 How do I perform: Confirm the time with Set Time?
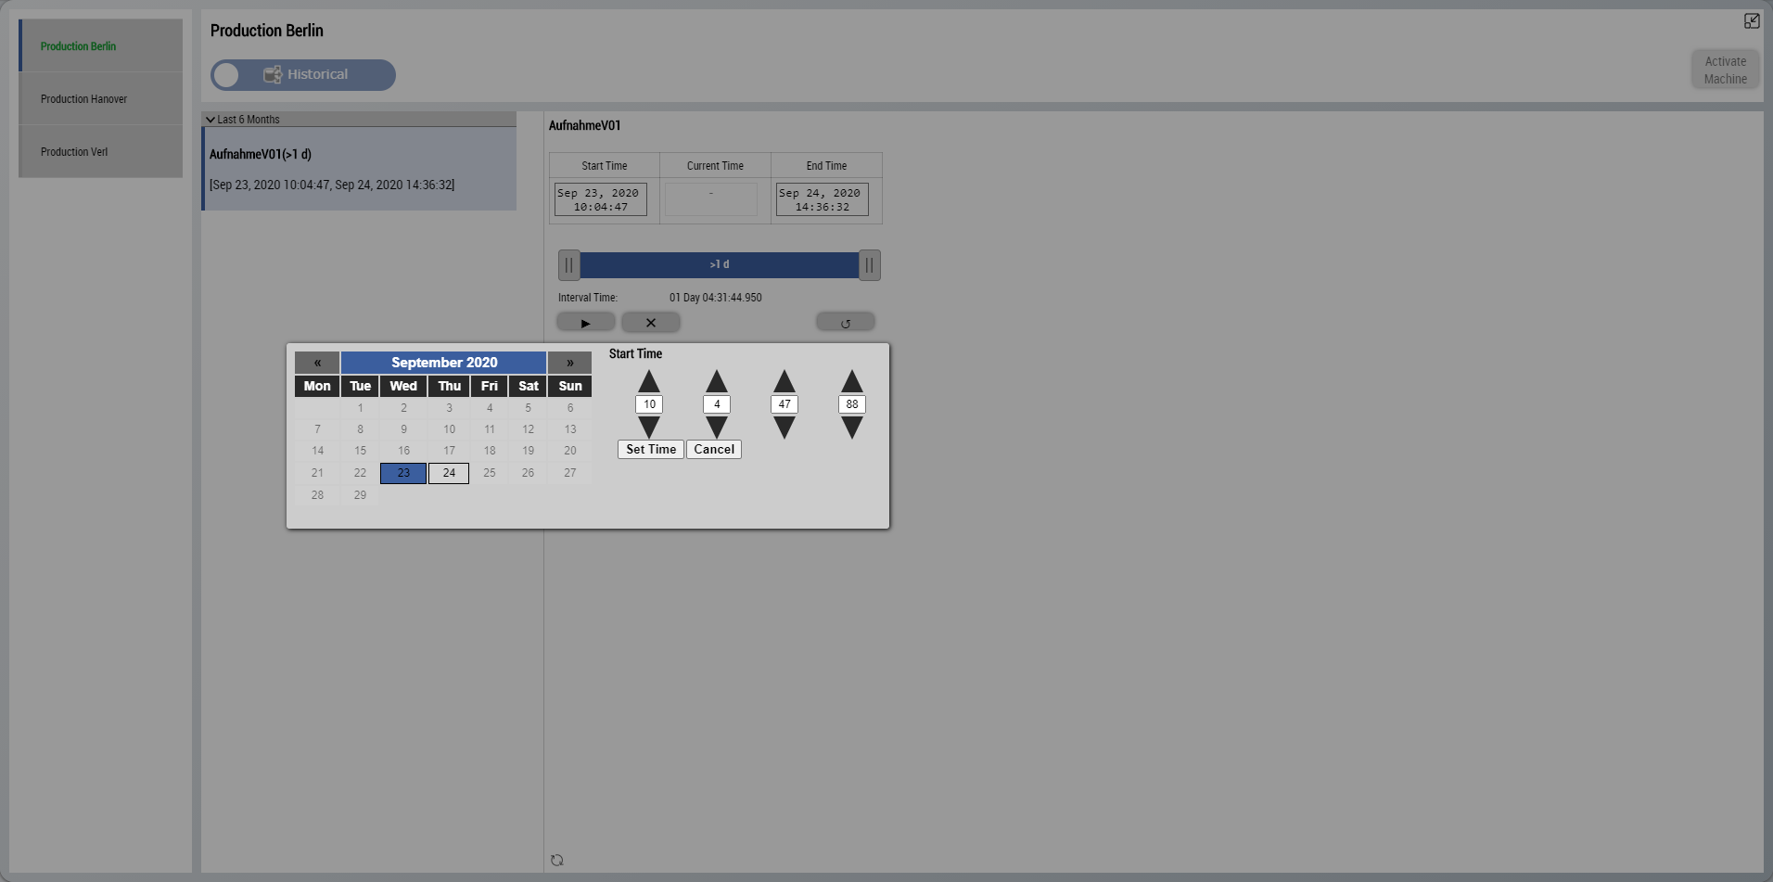tap(650, 449)
